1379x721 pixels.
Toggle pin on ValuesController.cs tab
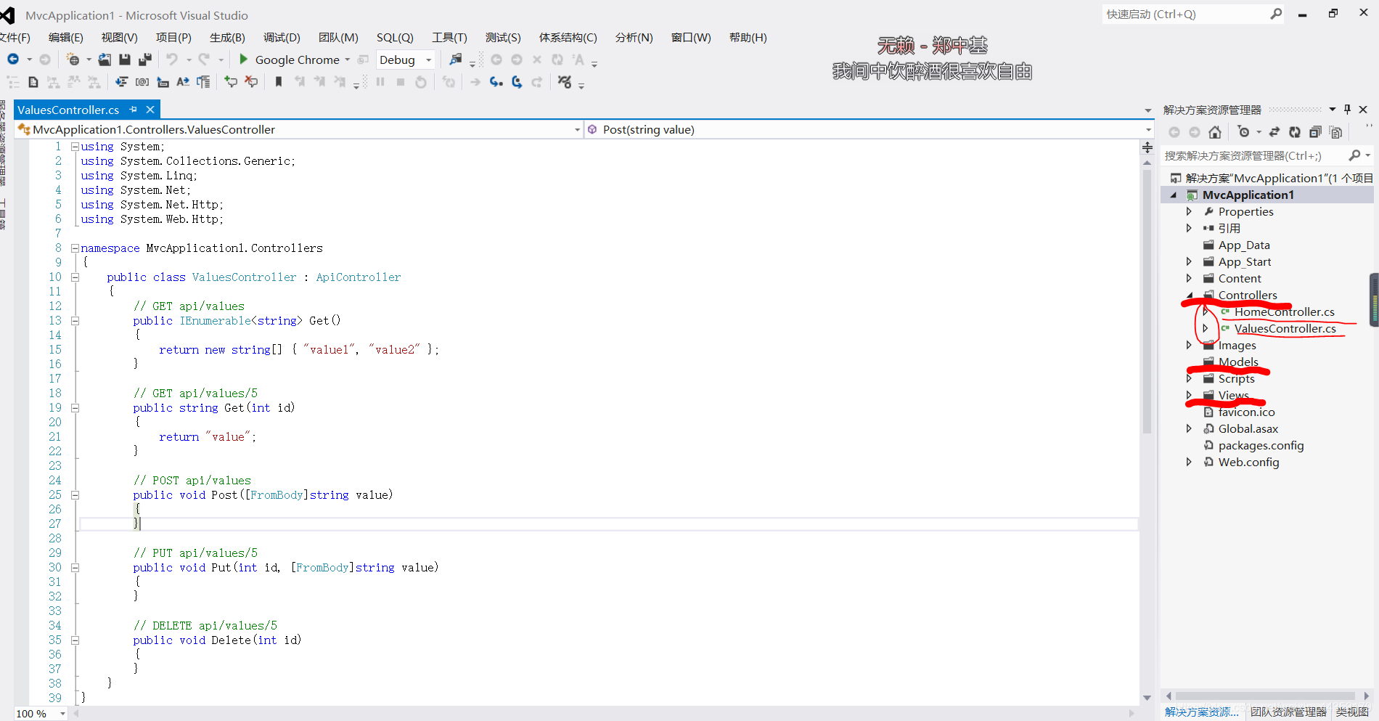[133, 110]
